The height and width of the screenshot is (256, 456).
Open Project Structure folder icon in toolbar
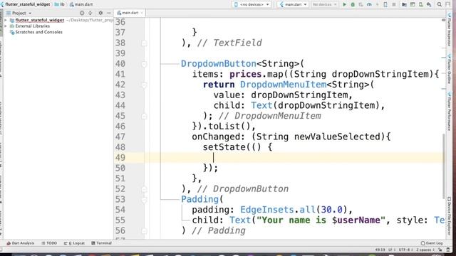(x=404, y=4)
